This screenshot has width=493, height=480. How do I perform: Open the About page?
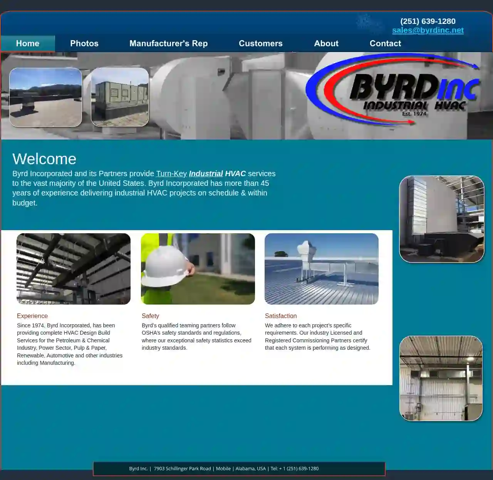coord(326,44)
